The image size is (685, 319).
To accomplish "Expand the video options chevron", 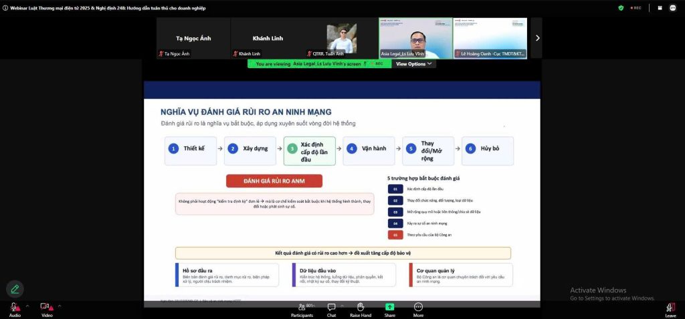I will click(x=60, y=306).
